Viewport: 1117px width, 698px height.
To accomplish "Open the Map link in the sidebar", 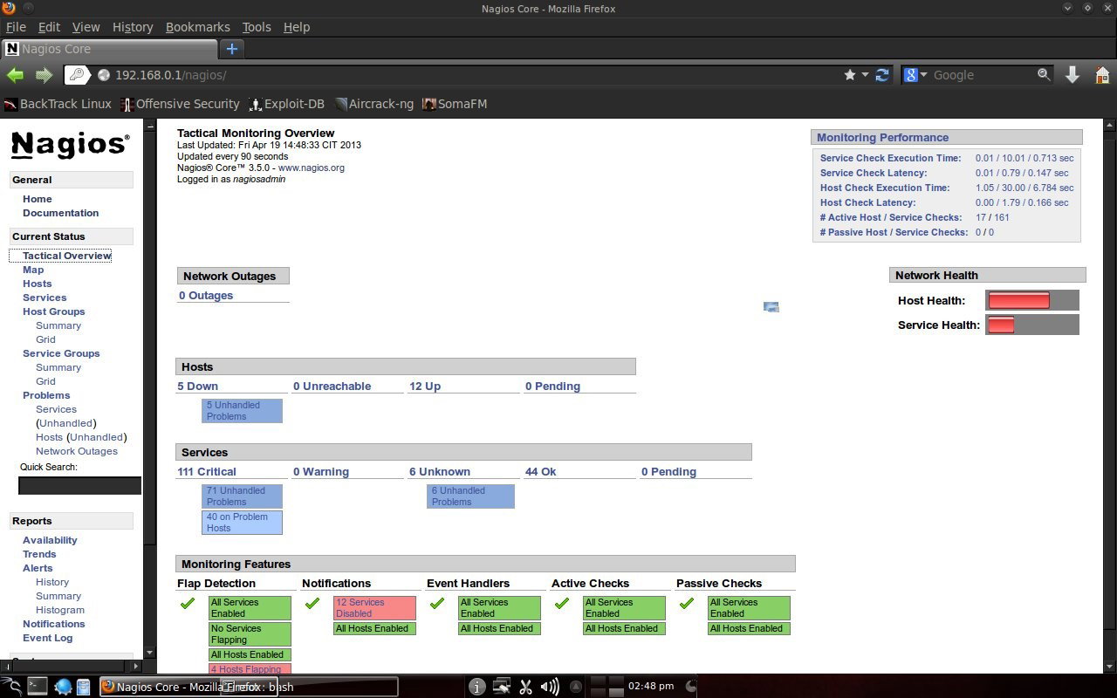I will tap(33, 270).
